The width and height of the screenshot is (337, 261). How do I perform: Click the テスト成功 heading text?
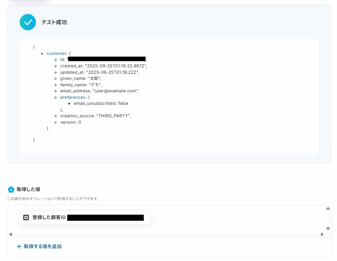coord(54,22)
